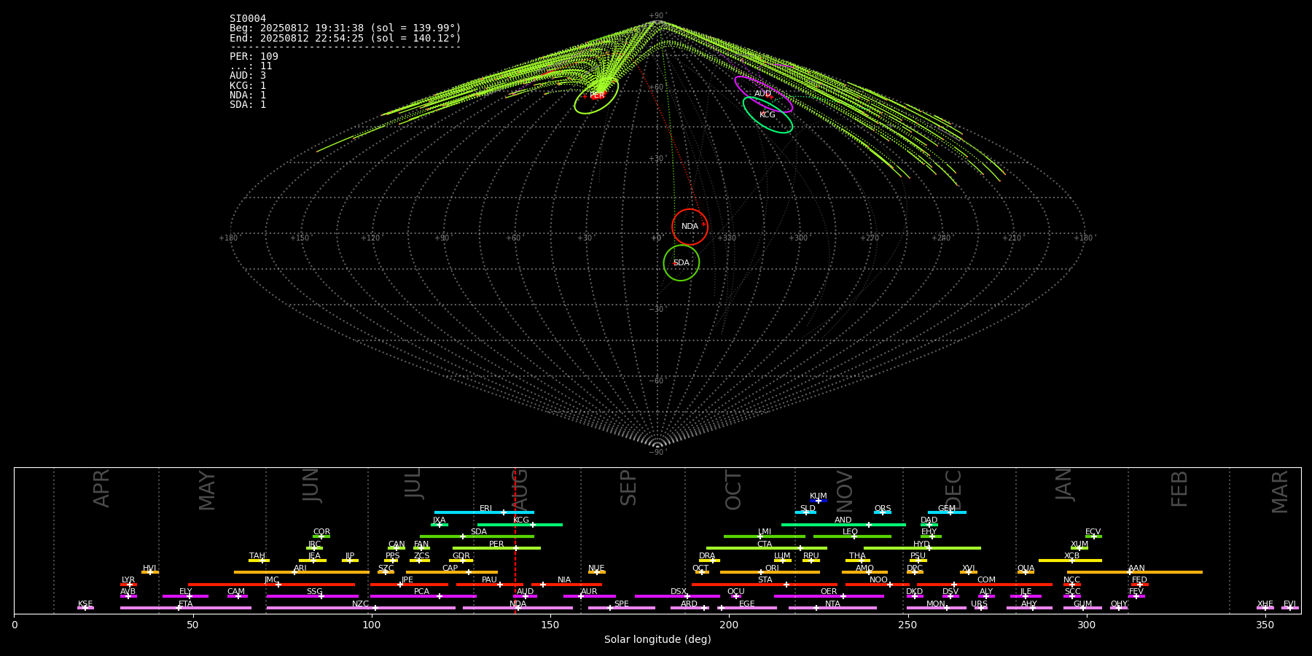Image resolution: width=1312 pixels, height=656 pixels.
Task: Click the 'End: 20250812 22:54:25' line
Action: pyautogui.click(x=345, y=38)
